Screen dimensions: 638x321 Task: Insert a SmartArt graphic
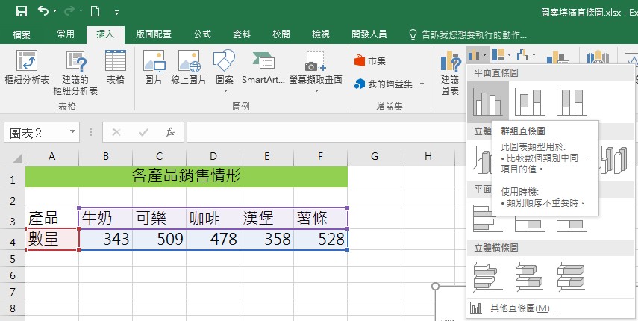(x=263, y=67)
